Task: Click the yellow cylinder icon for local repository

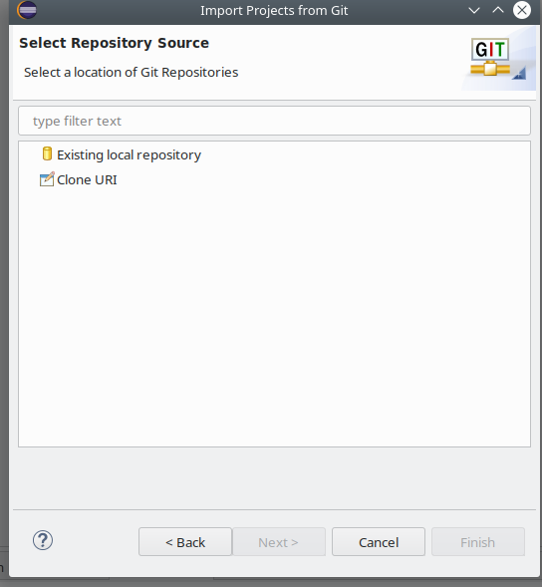Action: (47, 153)
